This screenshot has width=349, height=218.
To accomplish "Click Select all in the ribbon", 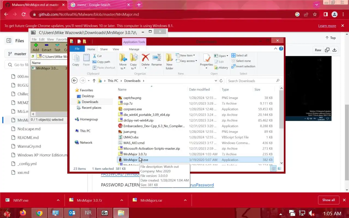I will pyautogui.click(x=239, y=55).
